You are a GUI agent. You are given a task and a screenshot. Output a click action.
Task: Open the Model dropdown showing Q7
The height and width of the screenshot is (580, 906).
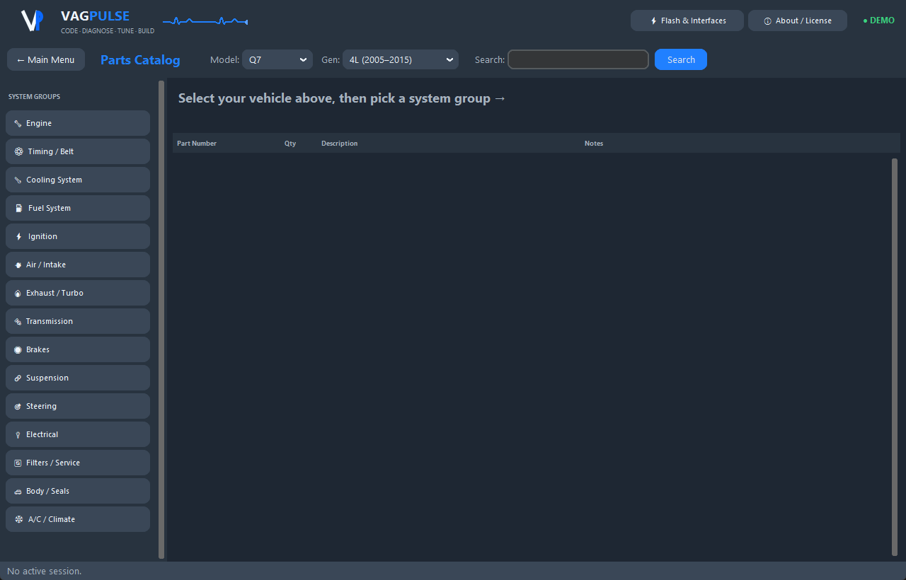point(277,59)
